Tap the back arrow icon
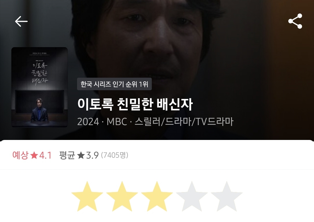The image size is (314, 222). point(21,22)
